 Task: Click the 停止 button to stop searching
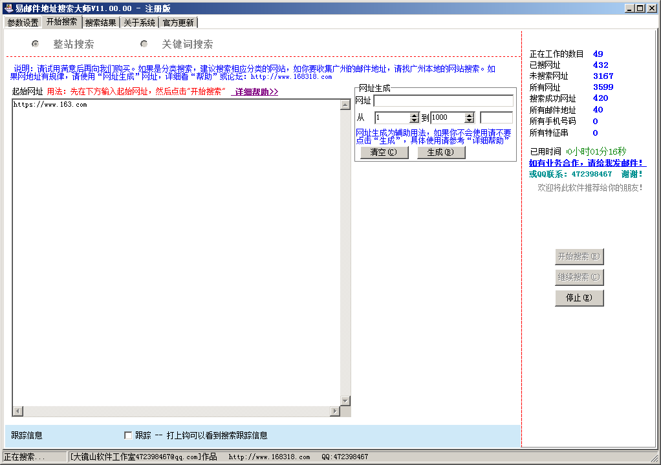pos(579,298)
